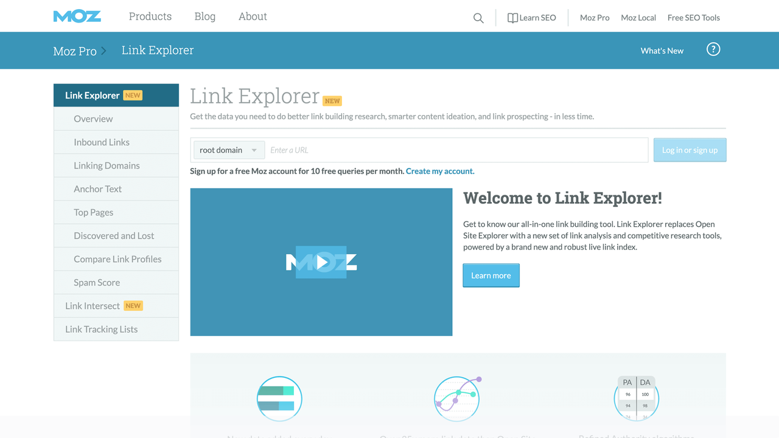
Task: Click the Enter a URL field
Action: click(456, 150)
